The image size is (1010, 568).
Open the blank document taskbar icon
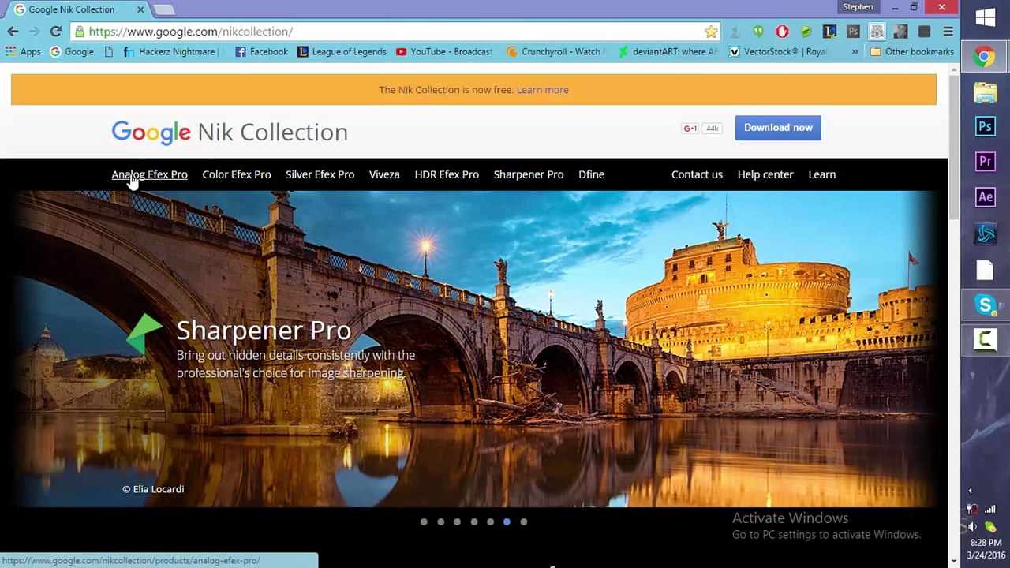[985, 270]
